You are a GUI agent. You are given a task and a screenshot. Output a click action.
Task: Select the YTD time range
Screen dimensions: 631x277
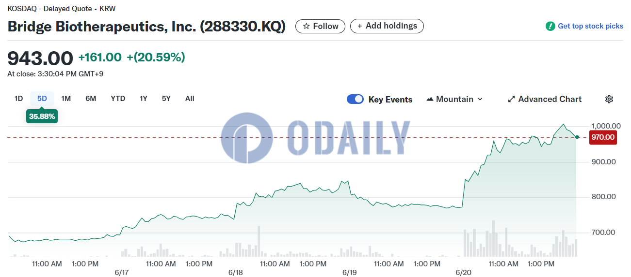coord(118,99)
